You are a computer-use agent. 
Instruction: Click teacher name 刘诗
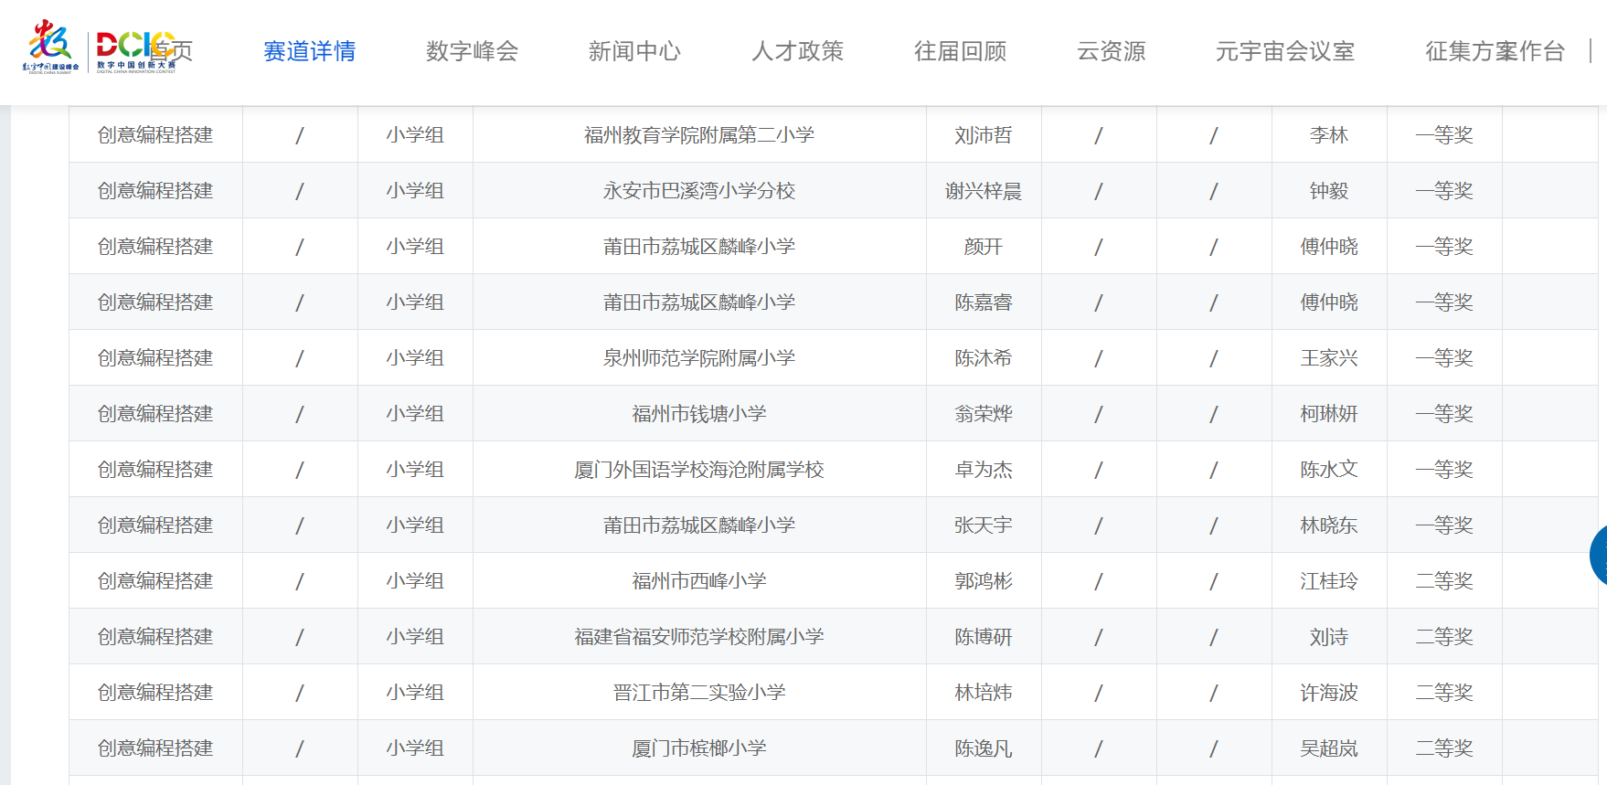[1329, 637]
